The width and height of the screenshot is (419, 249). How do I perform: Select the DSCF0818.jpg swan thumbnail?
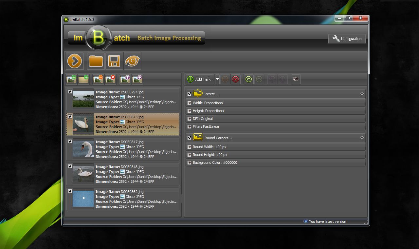(x=83, y=174)
